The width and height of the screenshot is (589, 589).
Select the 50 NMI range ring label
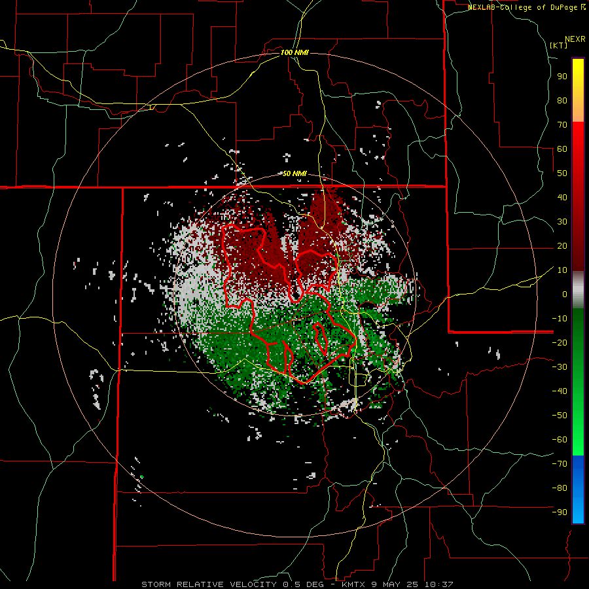coord(294,173)
